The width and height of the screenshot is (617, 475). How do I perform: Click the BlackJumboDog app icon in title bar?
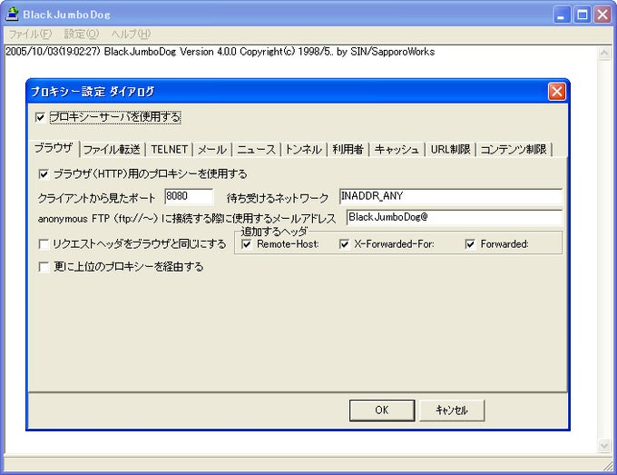12,15
